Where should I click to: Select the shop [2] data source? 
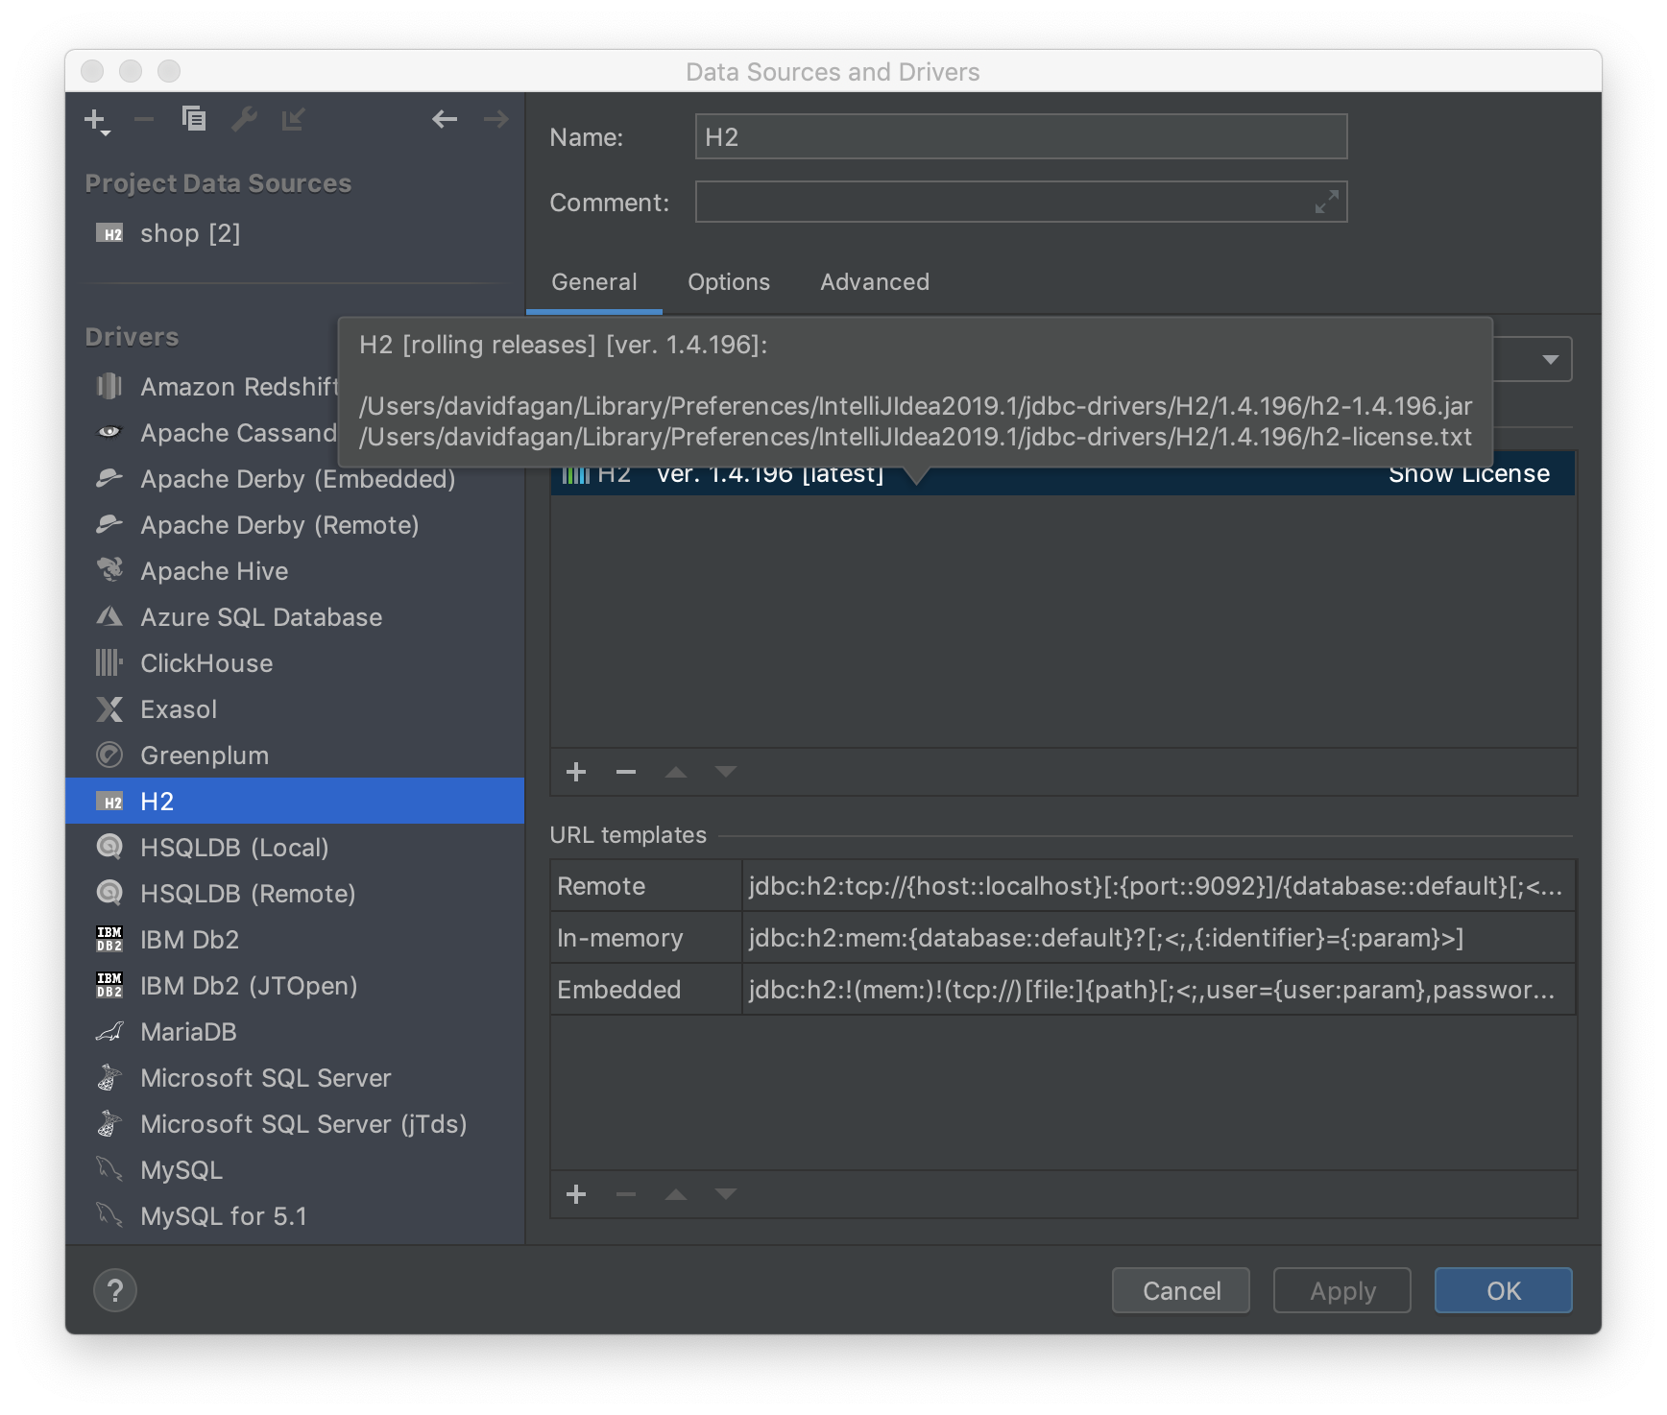point(295,233)
